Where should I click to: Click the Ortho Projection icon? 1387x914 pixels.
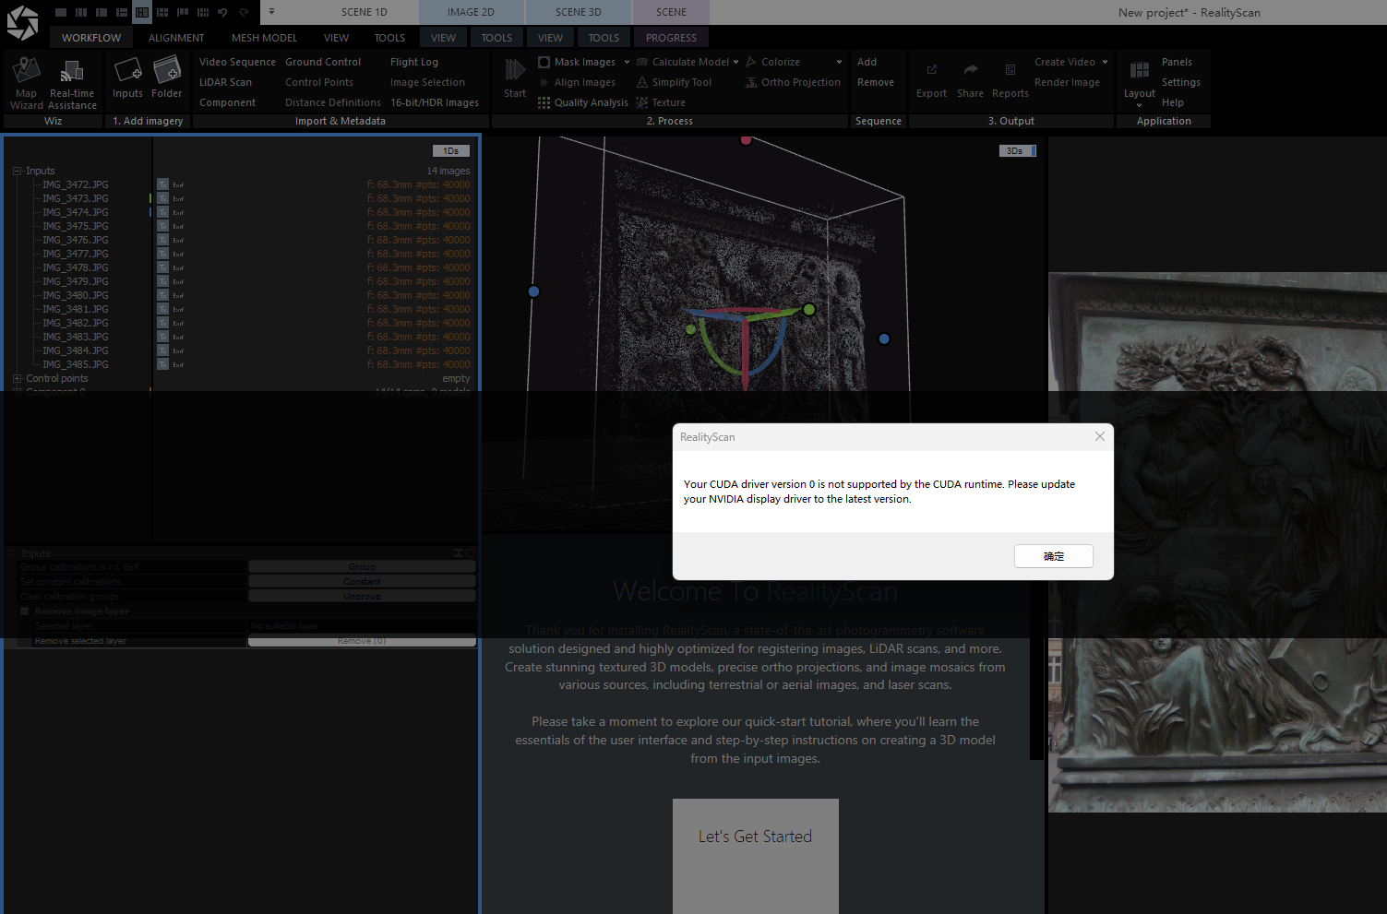click(751, 82)
